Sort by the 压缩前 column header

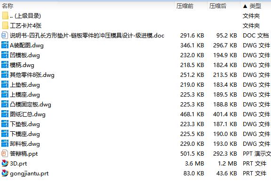click(184, 6)
